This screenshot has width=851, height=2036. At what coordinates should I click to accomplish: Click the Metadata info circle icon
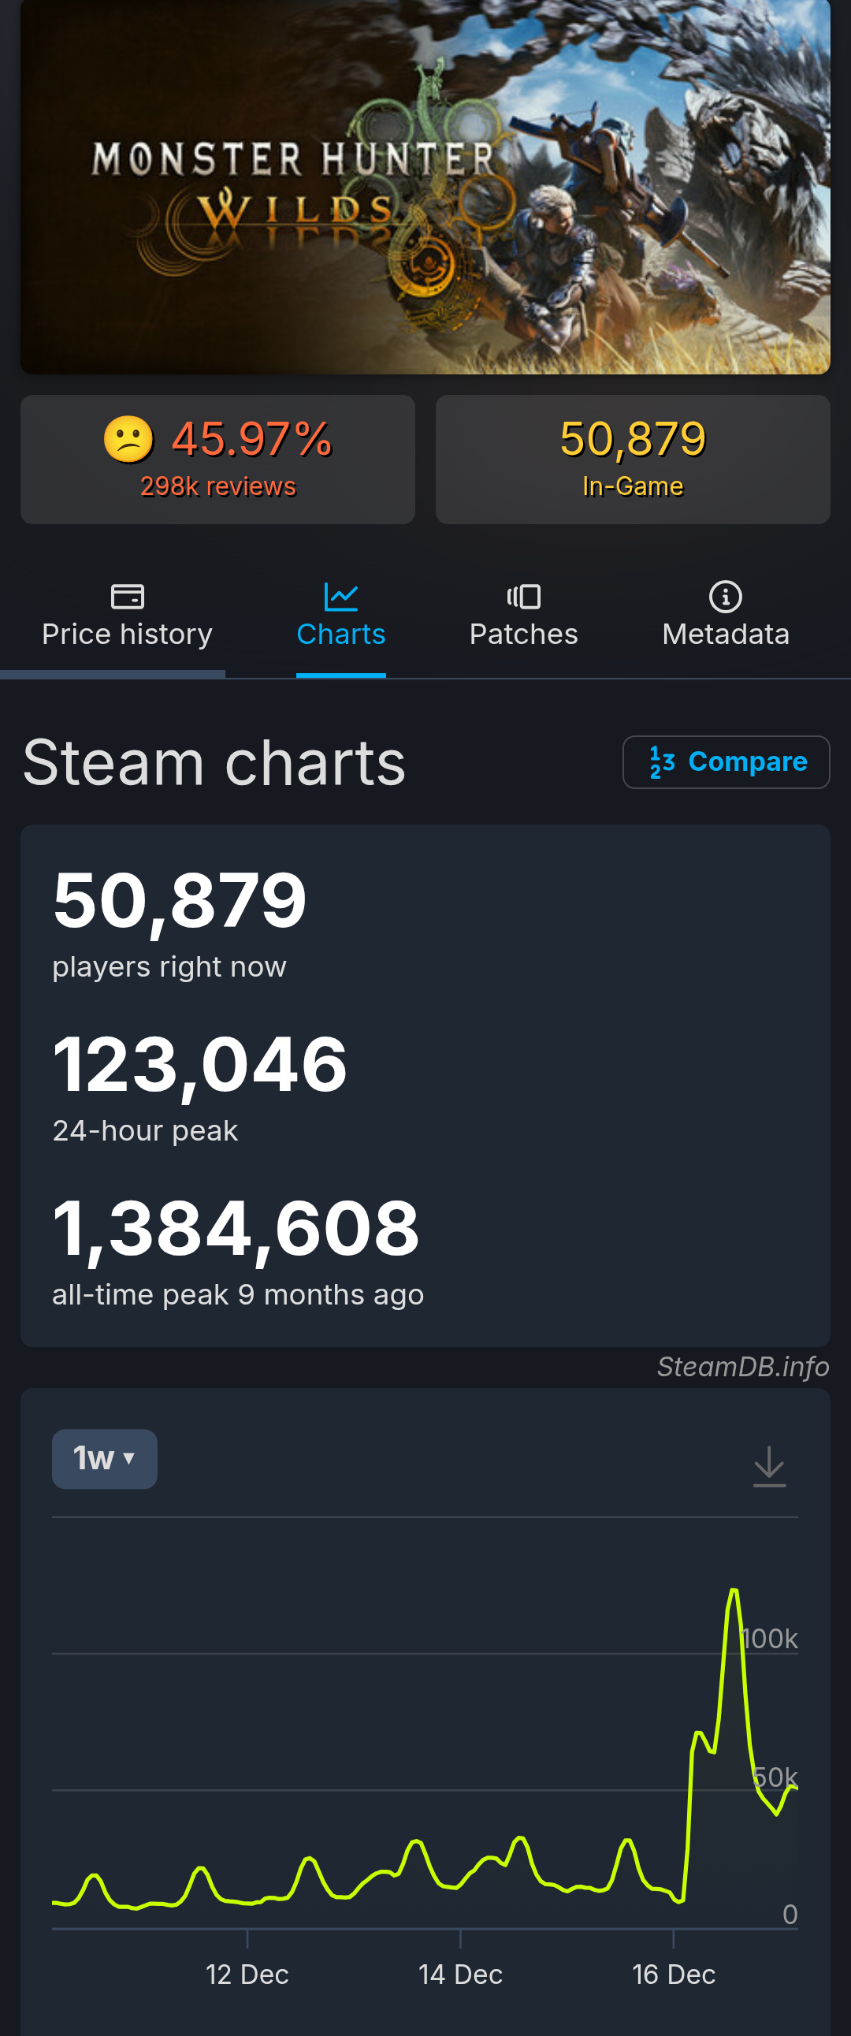726,596
